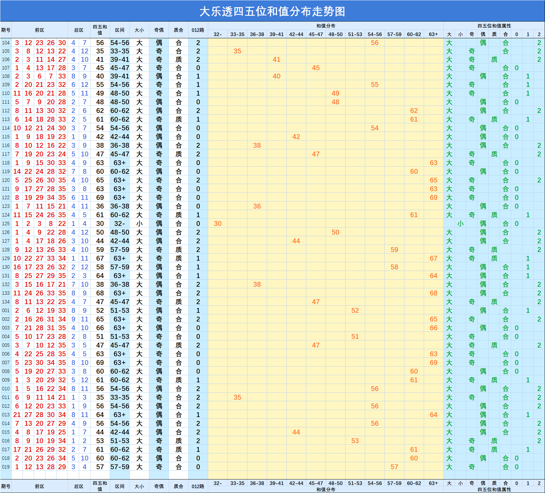Viewport: 545px width, 493px height.
Task: Click the top 期号 column header
Action: 6,30
